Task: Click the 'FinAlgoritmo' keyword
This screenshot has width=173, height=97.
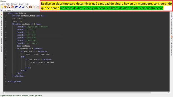Action: coord(15,81)
